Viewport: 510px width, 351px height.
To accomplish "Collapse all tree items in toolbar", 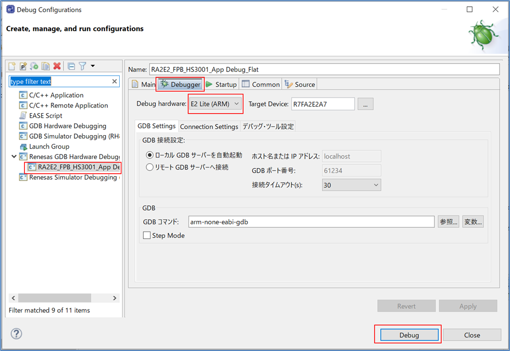I will click(x=71, y=66).
